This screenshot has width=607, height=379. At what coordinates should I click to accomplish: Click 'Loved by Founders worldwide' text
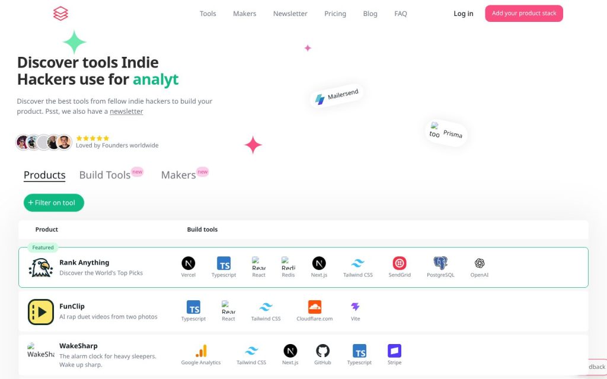(117, 146)
